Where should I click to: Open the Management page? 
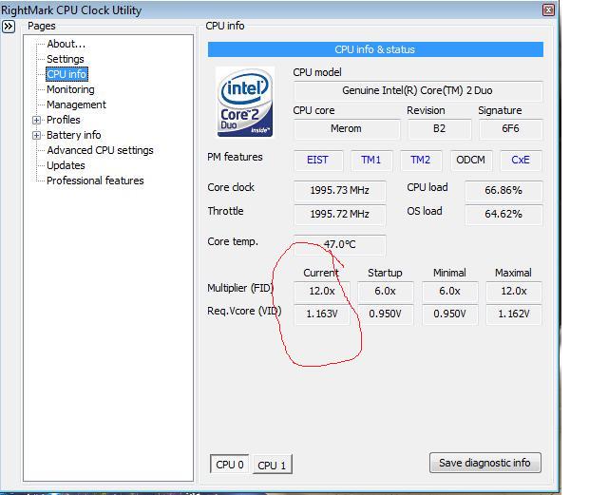tap(76, 105)
